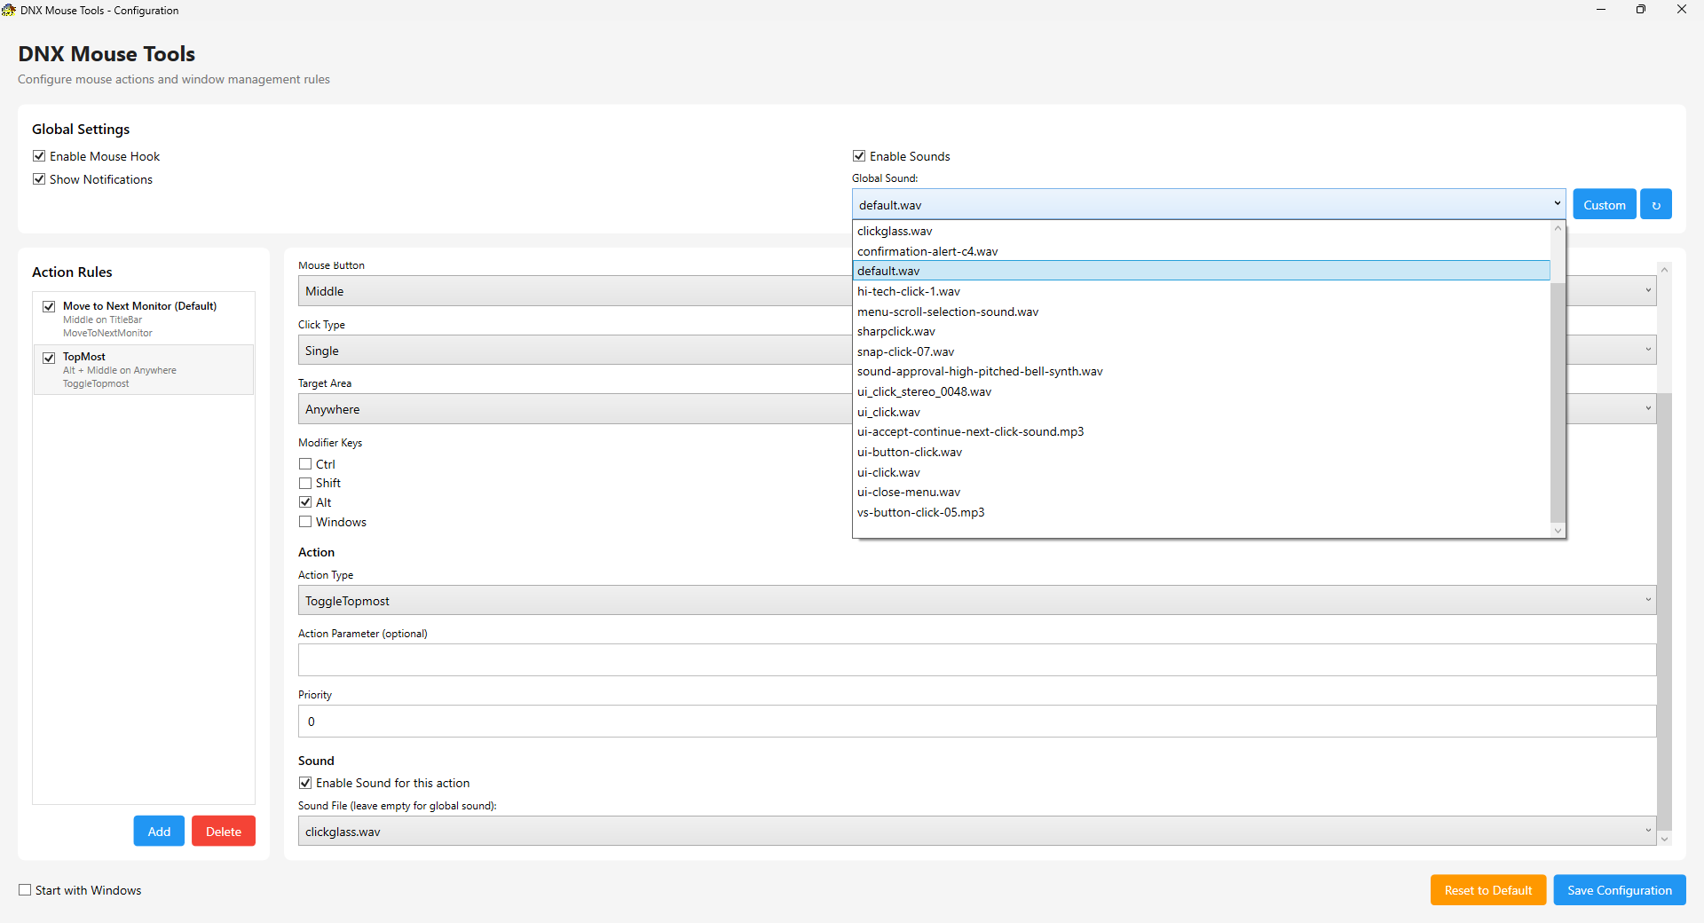The height and width of the screenshot is (923, 1704).
Task: Click the rule editor scroll-up arrow
Action: [x=1664, y=270]
